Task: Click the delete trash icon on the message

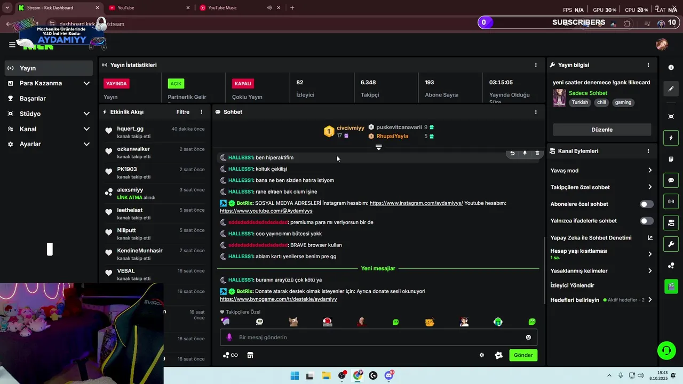Action: 537,153
